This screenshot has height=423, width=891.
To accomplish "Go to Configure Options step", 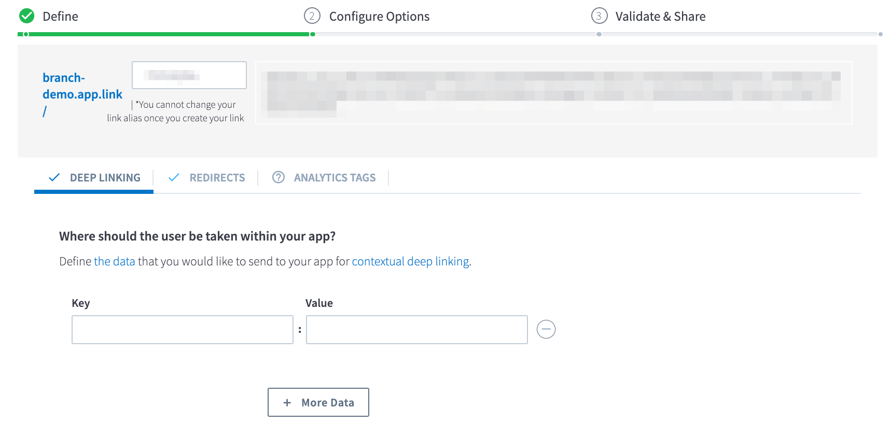I will pyautogui.click(x=379, y=17).
